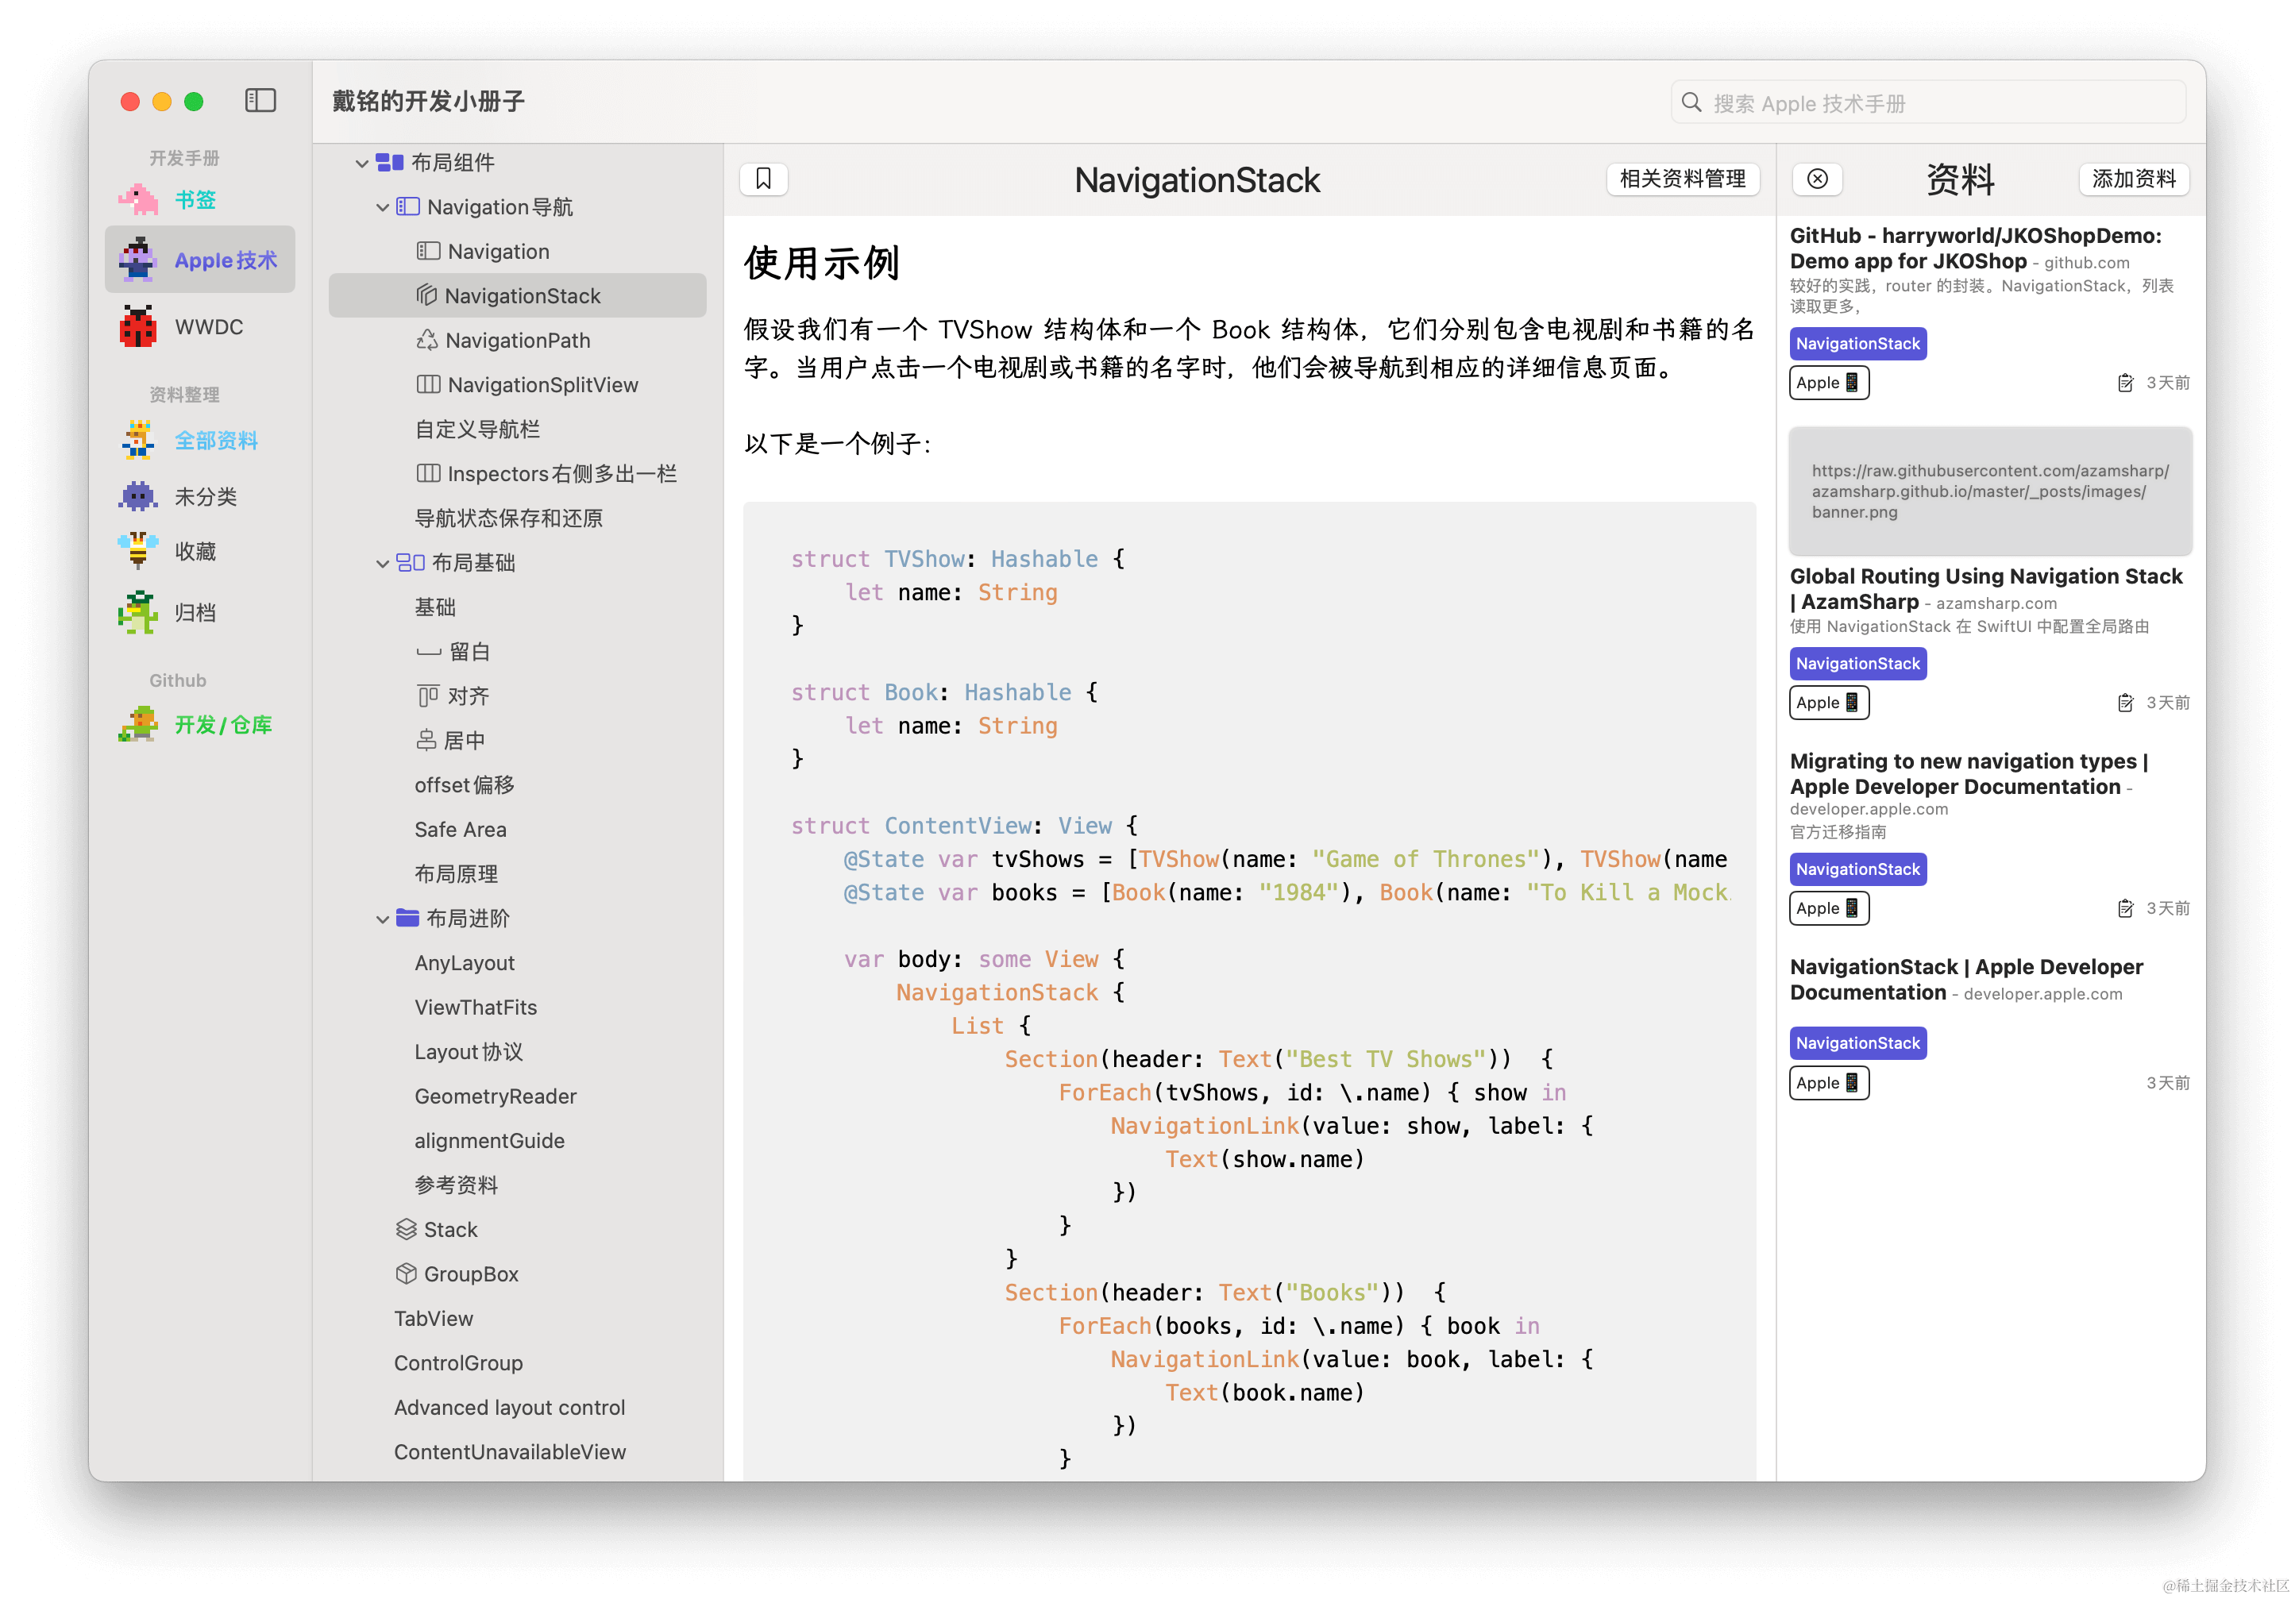
Task: Open 开发/仓库 under Github
Action: pyautogui.click(x=223, y=725)
